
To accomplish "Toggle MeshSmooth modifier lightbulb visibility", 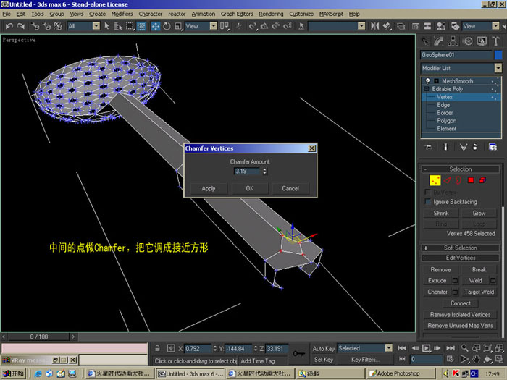I will click(428, 81).
